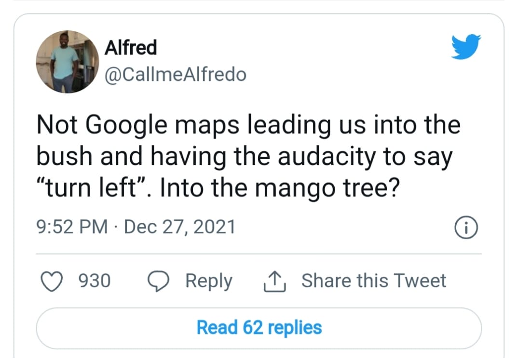Click the Read 62 replies bordered button

(x=259, y=328)
